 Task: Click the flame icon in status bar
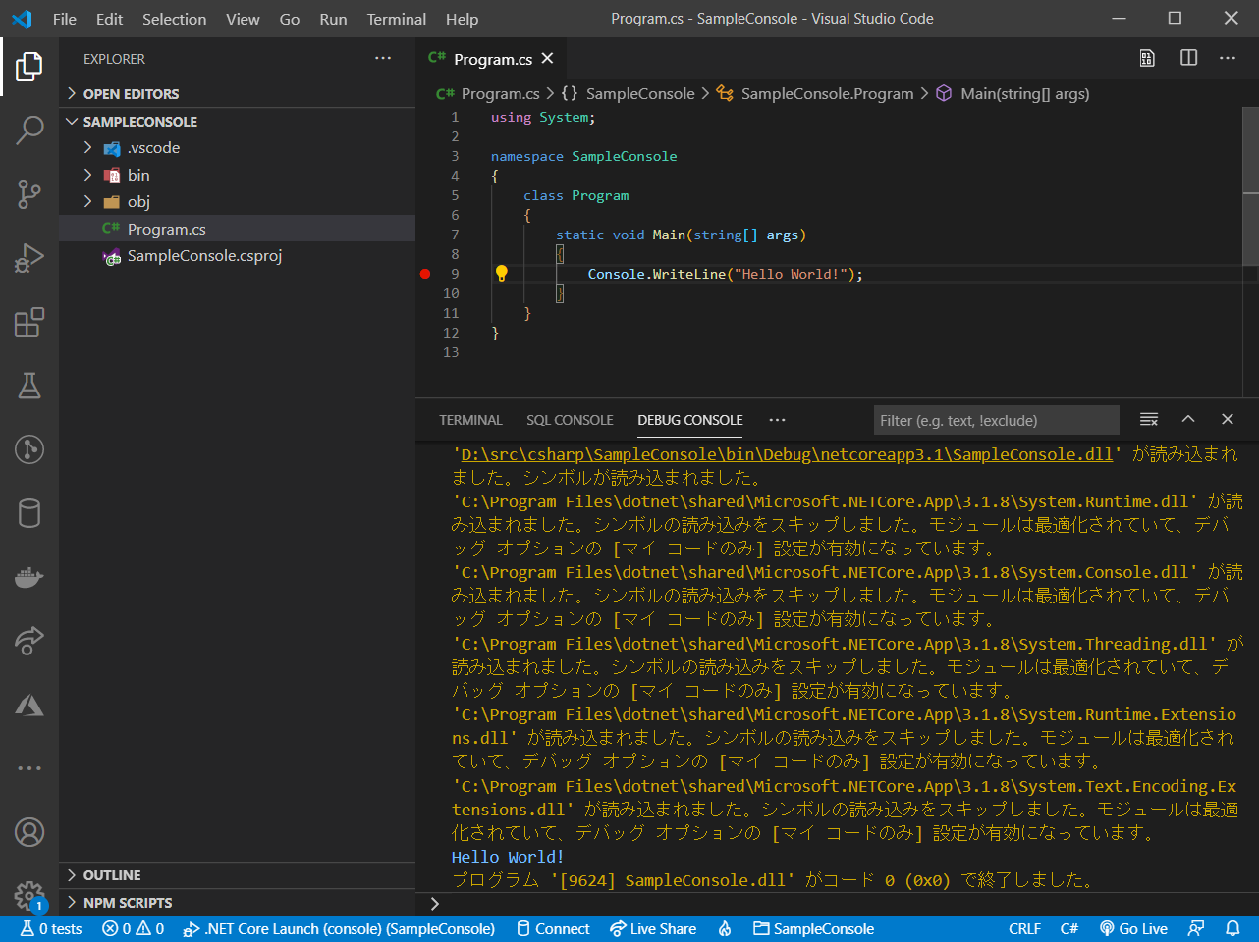(x=725, y=928)
